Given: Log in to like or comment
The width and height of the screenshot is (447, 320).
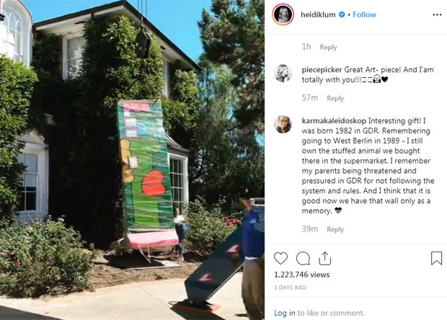Looking at the screenshot, I should pyautogui.click(x=285, y=313).
